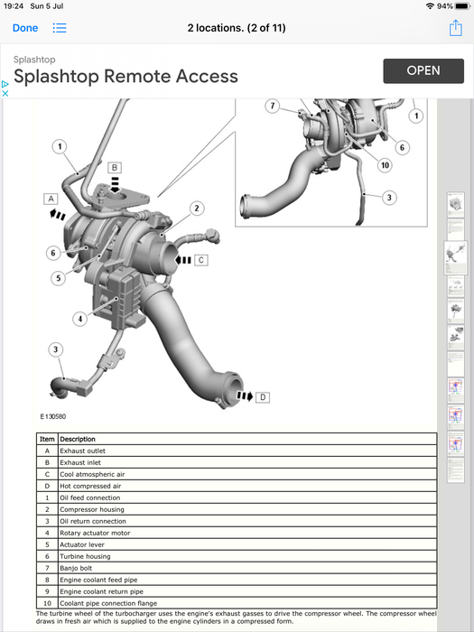Screen dimensions: 474x632
Task: Open the table of contents list icon
Action: point(60,28)
